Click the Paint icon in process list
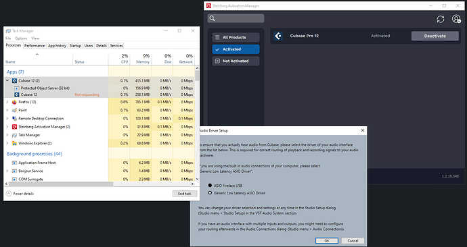 pyautogui.click(x=14, y=110)
